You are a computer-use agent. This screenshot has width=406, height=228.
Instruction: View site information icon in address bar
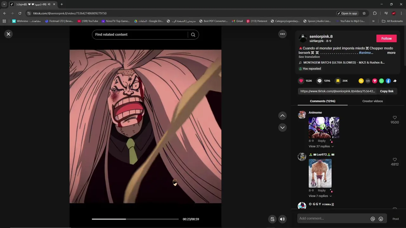click(29, 13)
